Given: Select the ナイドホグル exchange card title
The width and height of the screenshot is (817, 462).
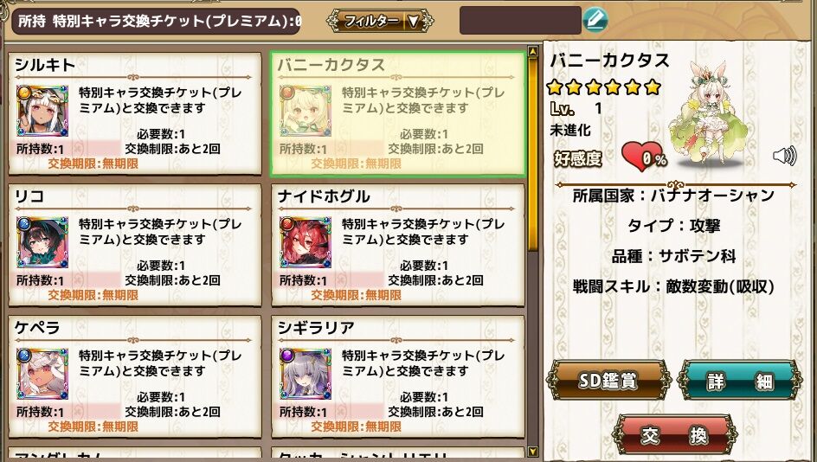Looking at the screenshot, I should click(324, 196).
